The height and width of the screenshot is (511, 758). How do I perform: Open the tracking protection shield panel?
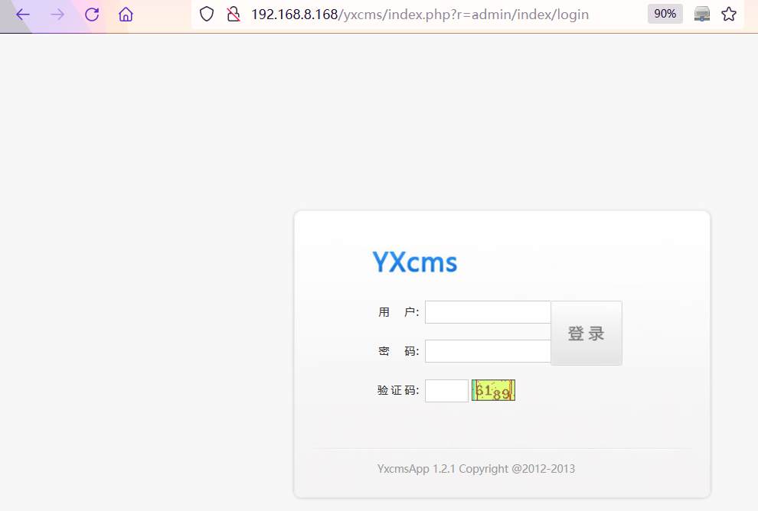pos(207,14)
